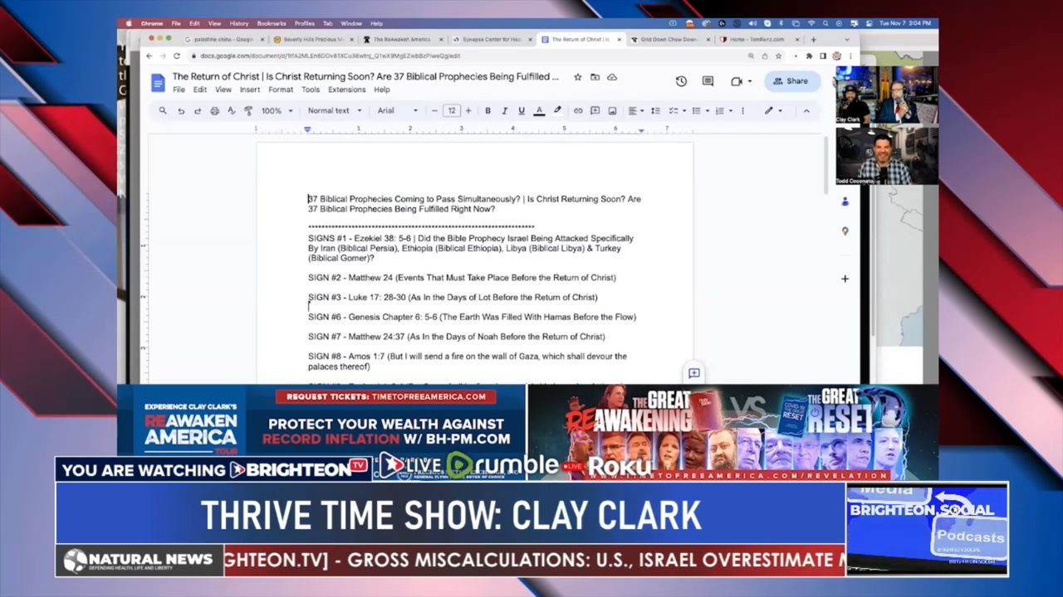The image size is (1063, 597).
Task: Expand the Arial font dropdown
Action: (x=397, y=111)
